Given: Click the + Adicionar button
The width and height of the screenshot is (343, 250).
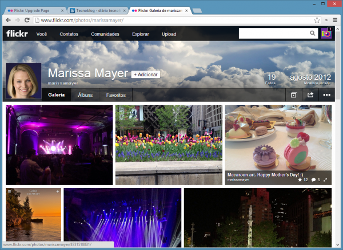Looking at the screenshot, I should click(146, 75).
